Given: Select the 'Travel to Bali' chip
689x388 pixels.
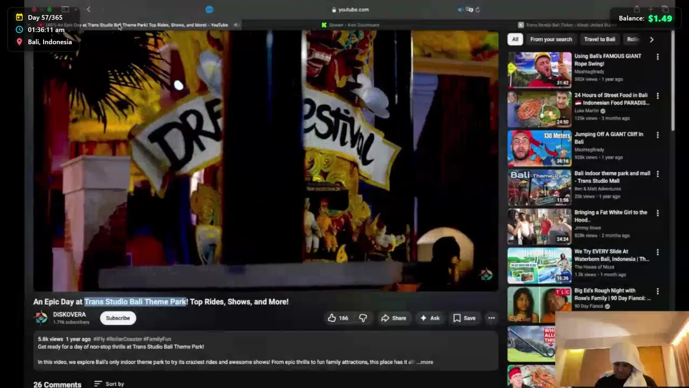Looking at the screenshot, I should (599, 39).
